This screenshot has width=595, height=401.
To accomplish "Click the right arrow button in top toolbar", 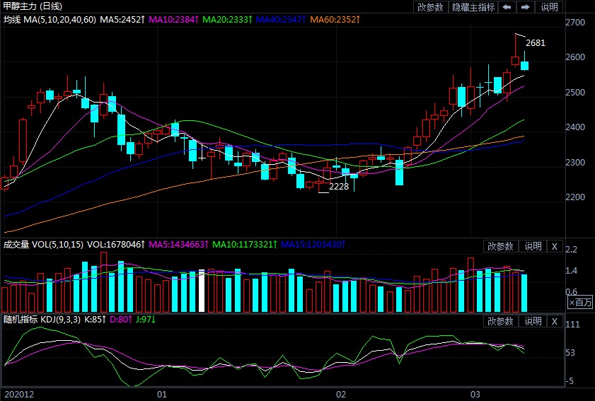I will [x=525, y=7].
